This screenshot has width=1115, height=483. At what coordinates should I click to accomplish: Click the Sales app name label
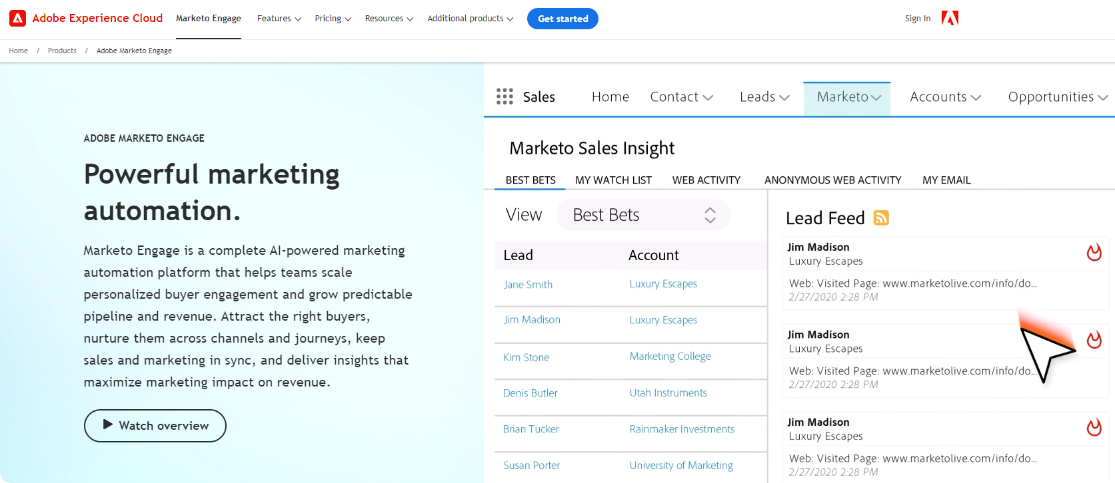[539, 97]
